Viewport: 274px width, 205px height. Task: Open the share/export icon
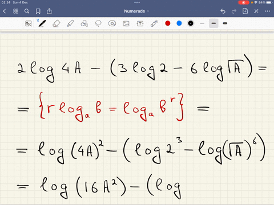tap(49, 11)
